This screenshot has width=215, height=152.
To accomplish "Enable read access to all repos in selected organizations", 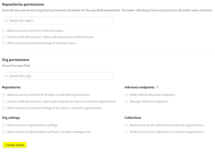I will [4, 95].
